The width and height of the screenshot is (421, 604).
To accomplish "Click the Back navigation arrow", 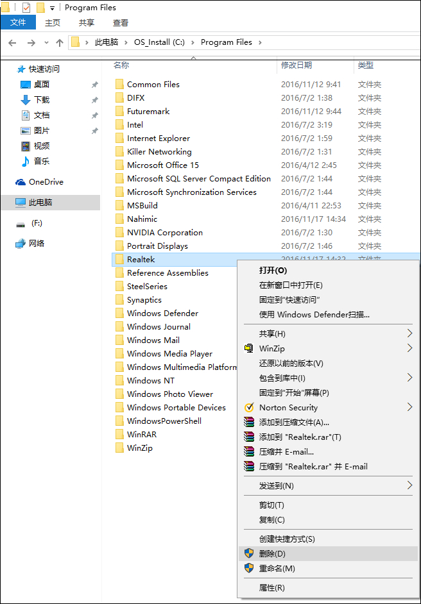I will pos(12,43).
